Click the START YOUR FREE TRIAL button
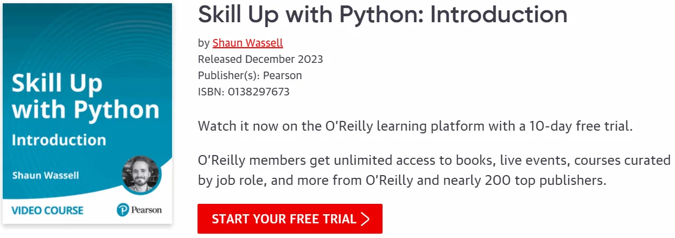This screenshot has width=675, height=238. [x=290, y=219]
